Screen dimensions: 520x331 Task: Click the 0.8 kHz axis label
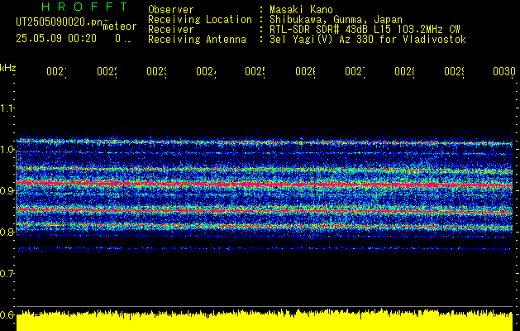7,232
